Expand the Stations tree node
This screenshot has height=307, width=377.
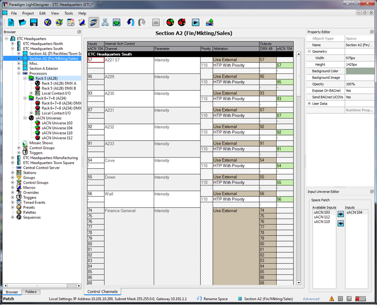[13, 172]
